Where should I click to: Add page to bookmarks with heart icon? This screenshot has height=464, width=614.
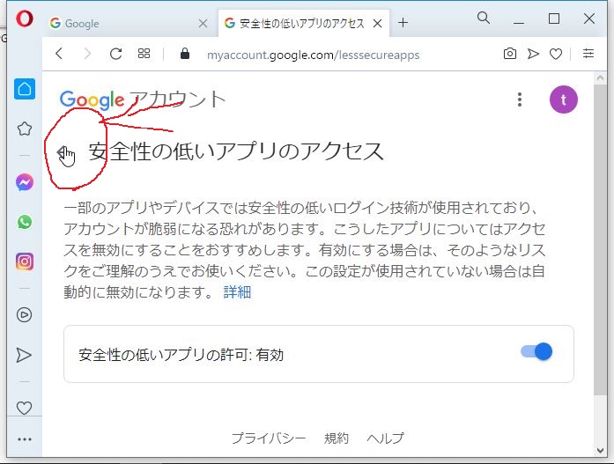556,54
